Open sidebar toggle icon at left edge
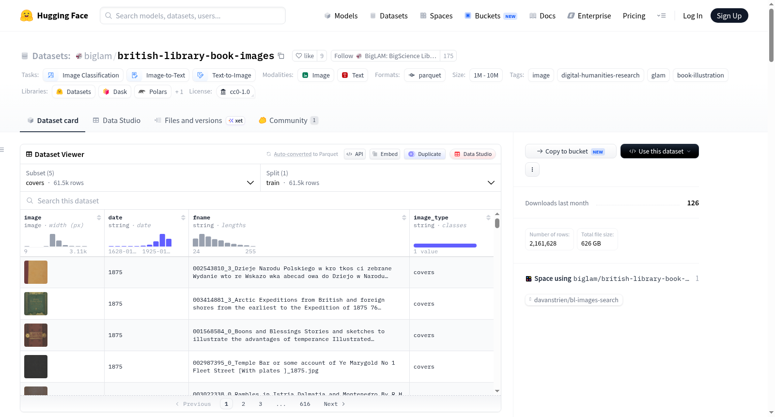The width and height of the screenshot is (775, 417). [x=2, y=150]
